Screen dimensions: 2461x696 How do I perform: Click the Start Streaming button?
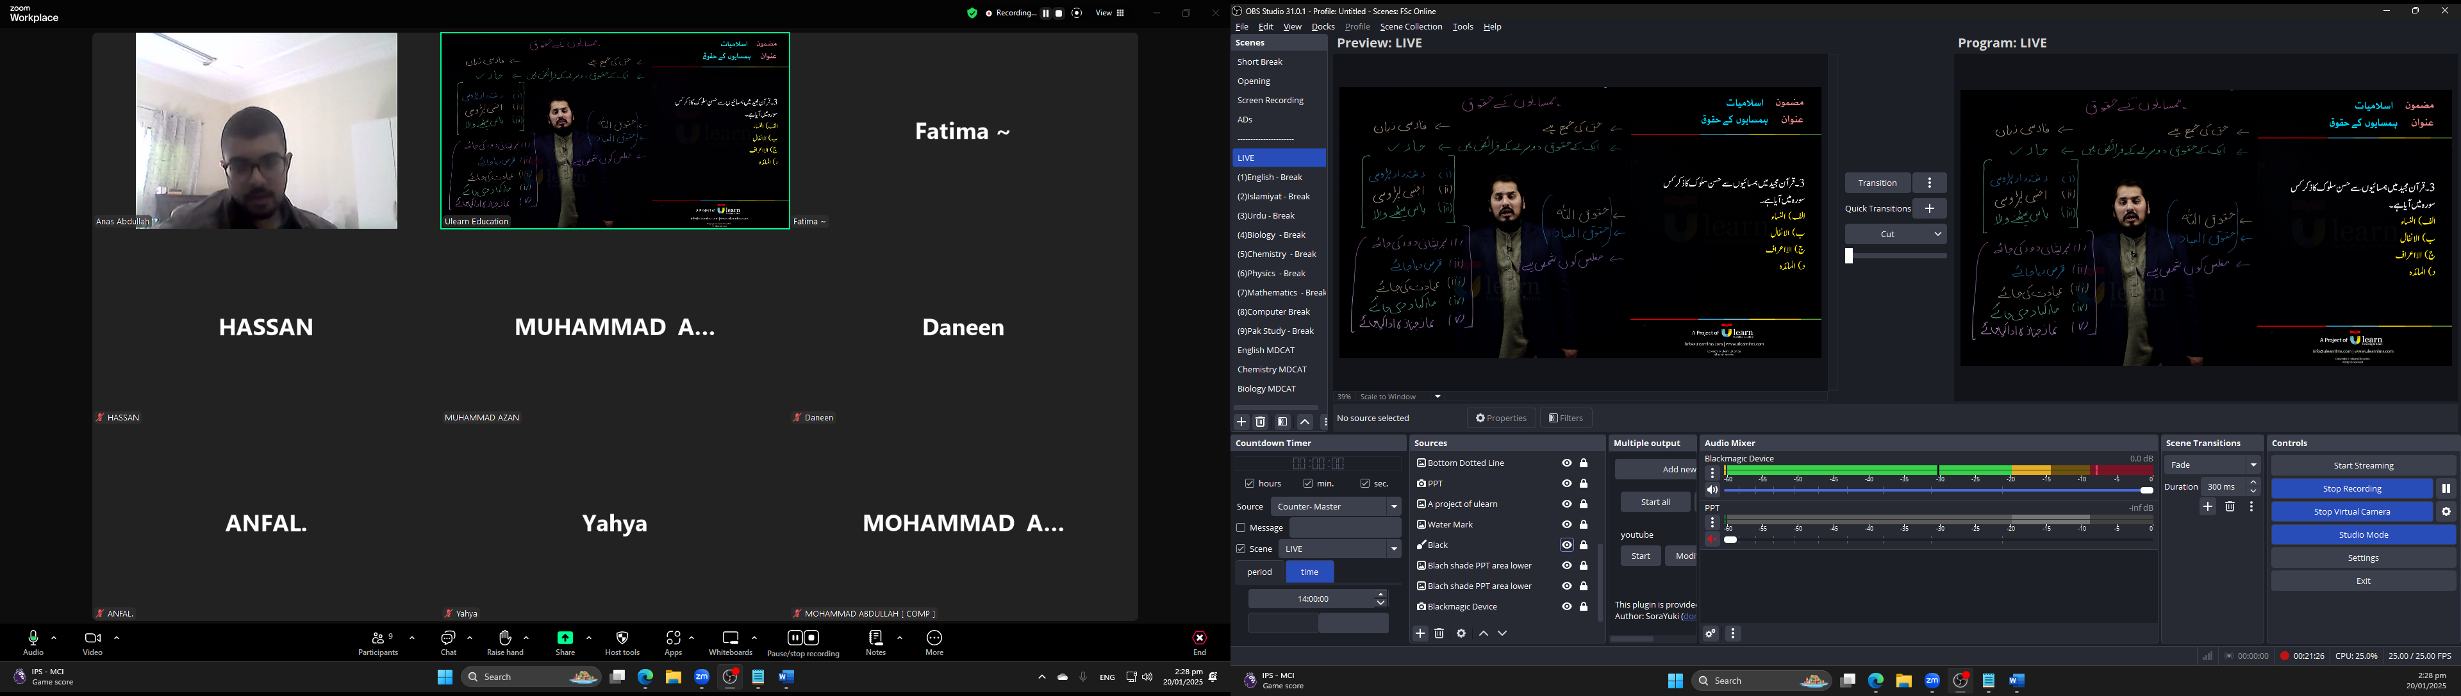coord(2364,466)
